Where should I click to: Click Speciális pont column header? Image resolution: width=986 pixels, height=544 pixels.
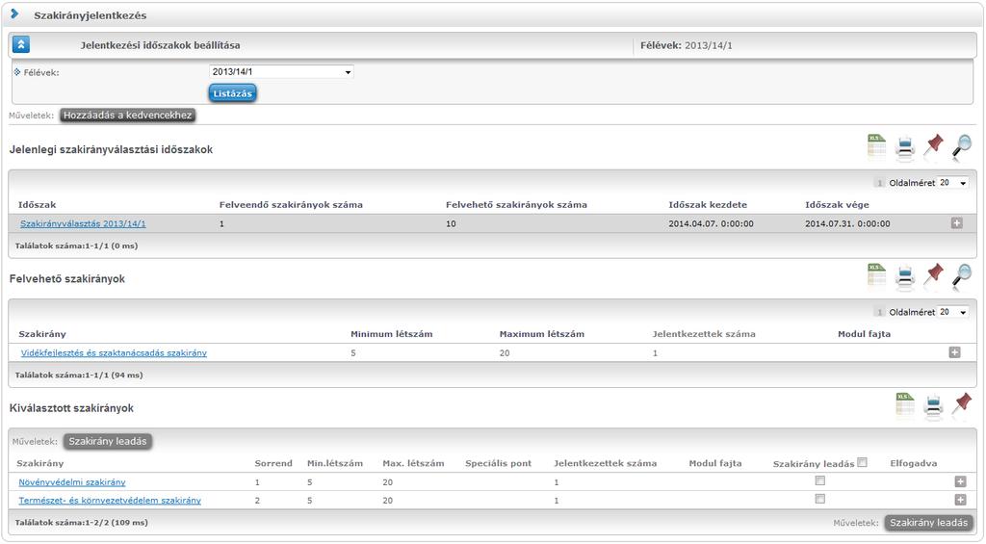point(499,463)
